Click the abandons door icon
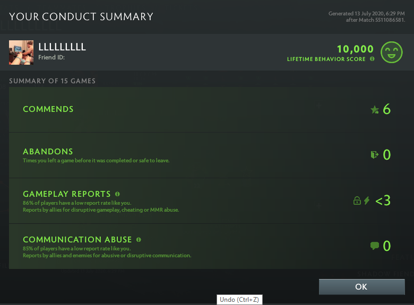This screenshot has width=414, height=305. click(x=375, y=155)
